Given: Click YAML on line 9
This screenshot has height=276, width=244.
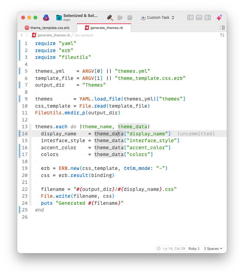Looking at the screenshot, I should point(85,99).
